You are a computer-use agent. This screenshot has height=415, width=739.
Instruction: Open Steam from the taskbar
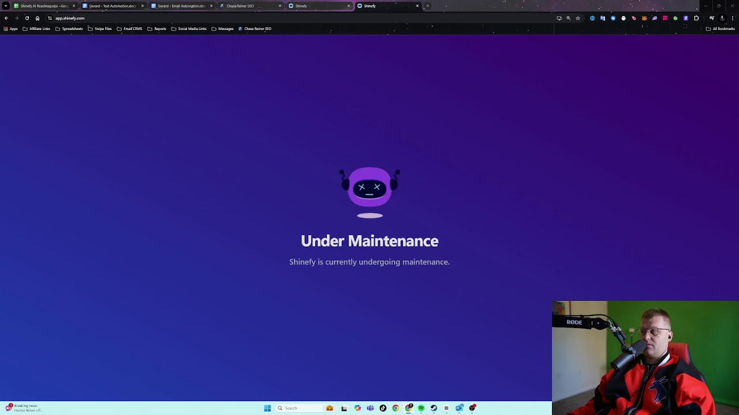434,408
